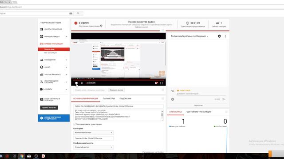
Task: Click the stream status help question icon
Action: point(101,26)
